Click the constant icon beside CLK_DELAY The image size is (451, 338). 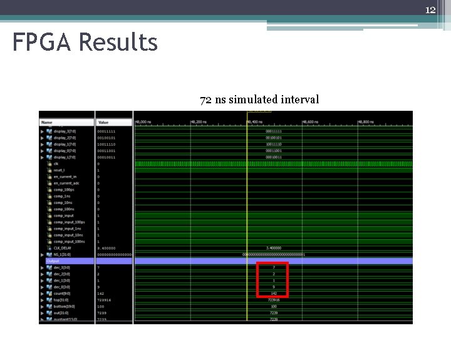(49, 248)
